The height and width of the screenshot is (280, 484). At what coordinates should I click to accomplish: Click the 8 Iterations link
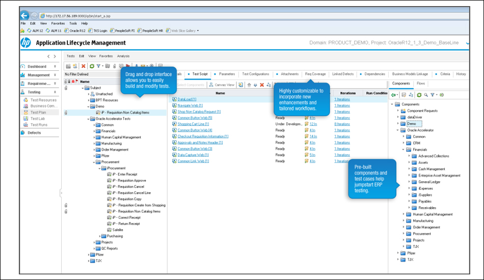[x=342, y=124]
